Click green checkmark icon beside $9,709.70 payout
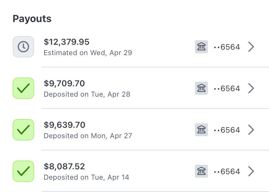The image size is (269, 192). 23,88
